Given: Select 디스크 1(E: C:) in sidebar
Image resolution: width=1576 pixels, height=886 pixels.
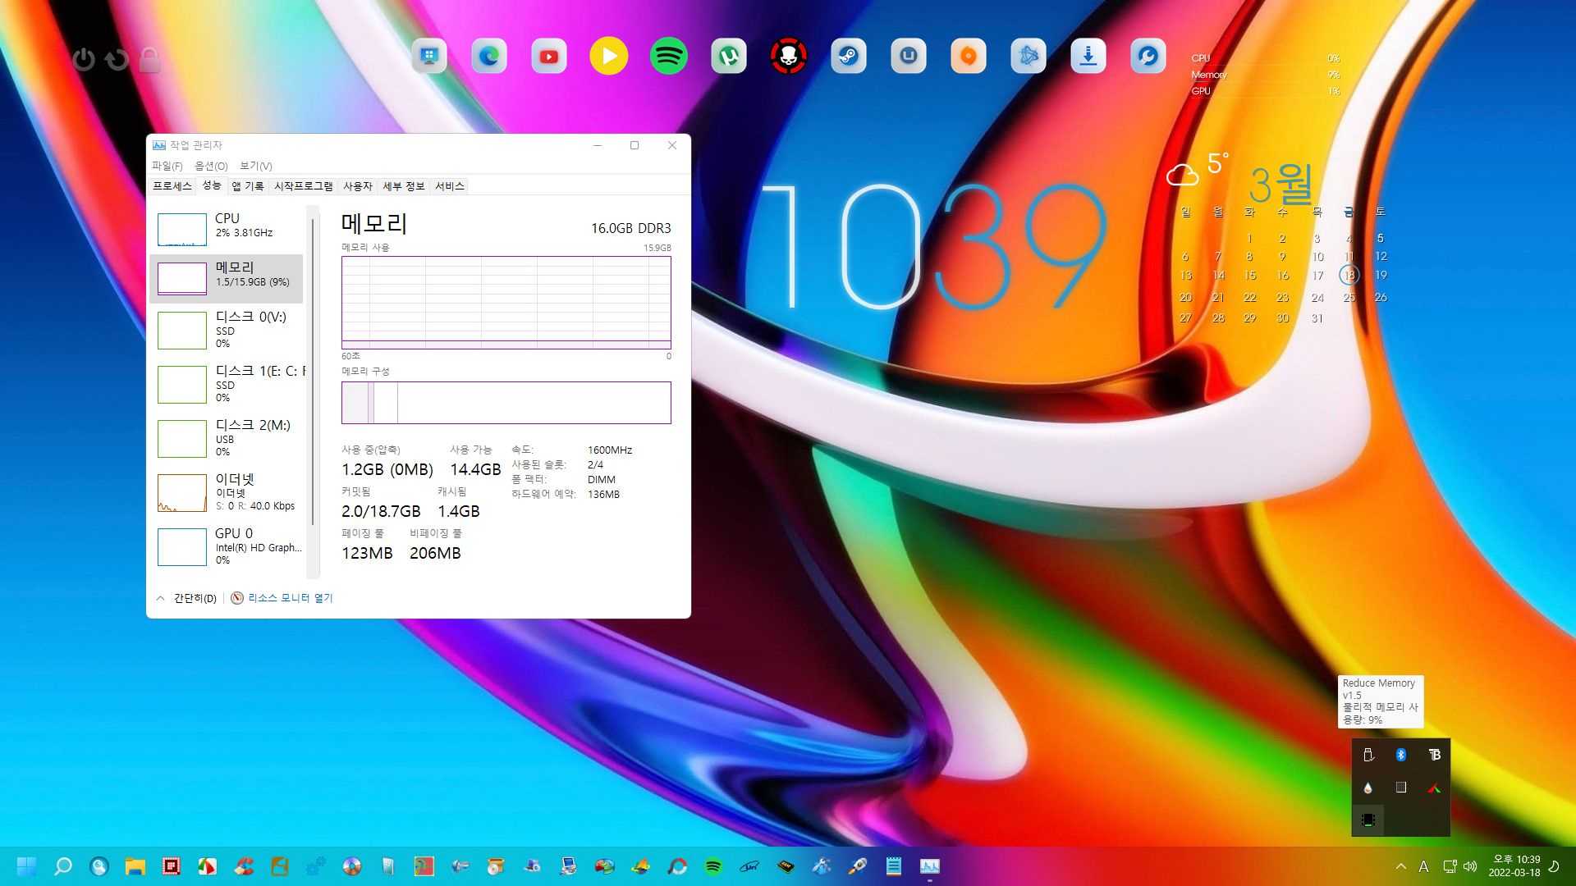Looking at the screenshot, I should point(227,384).
